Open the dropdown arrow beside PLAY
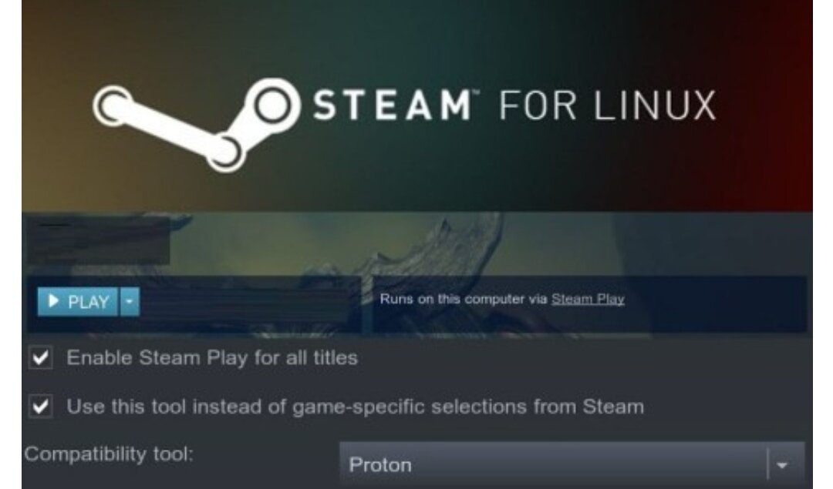833x489 pixels. (x=130, y=301)
